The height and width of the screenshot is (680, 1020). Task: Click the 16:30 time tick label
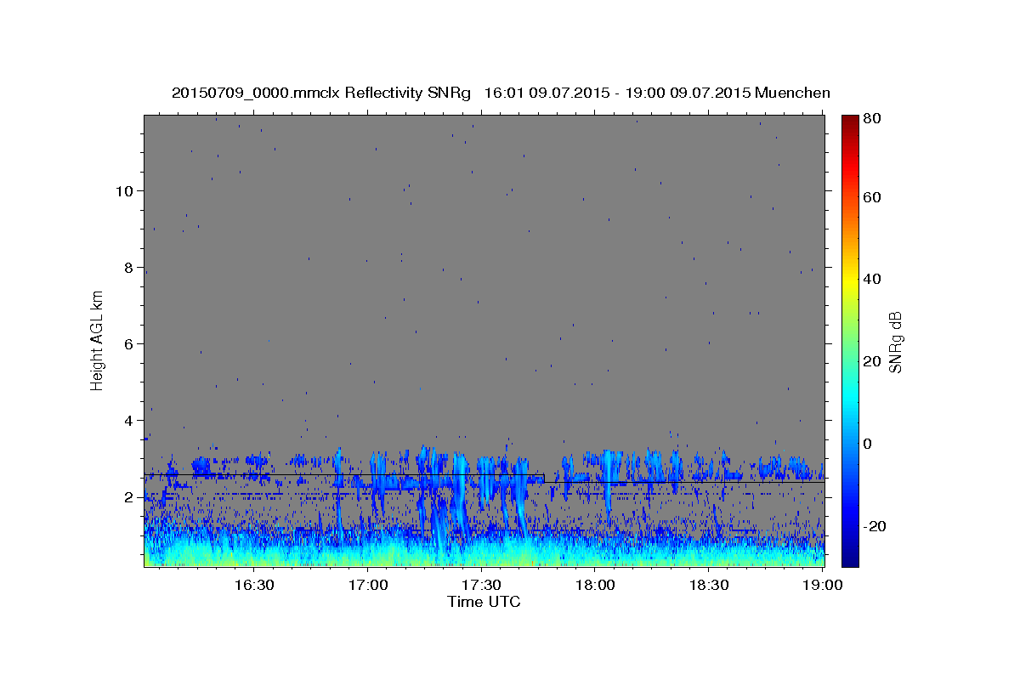click(x=254, y=586)
